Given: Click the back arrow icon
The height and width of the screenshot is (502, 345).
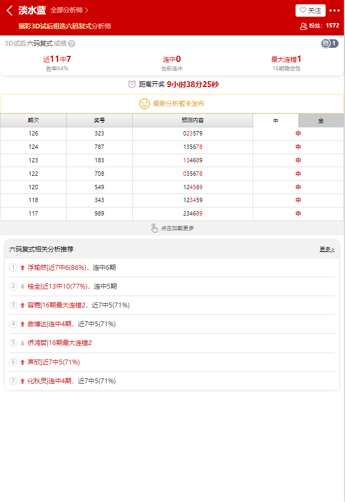Looking at the screenshot, I should tap(9, 11).
